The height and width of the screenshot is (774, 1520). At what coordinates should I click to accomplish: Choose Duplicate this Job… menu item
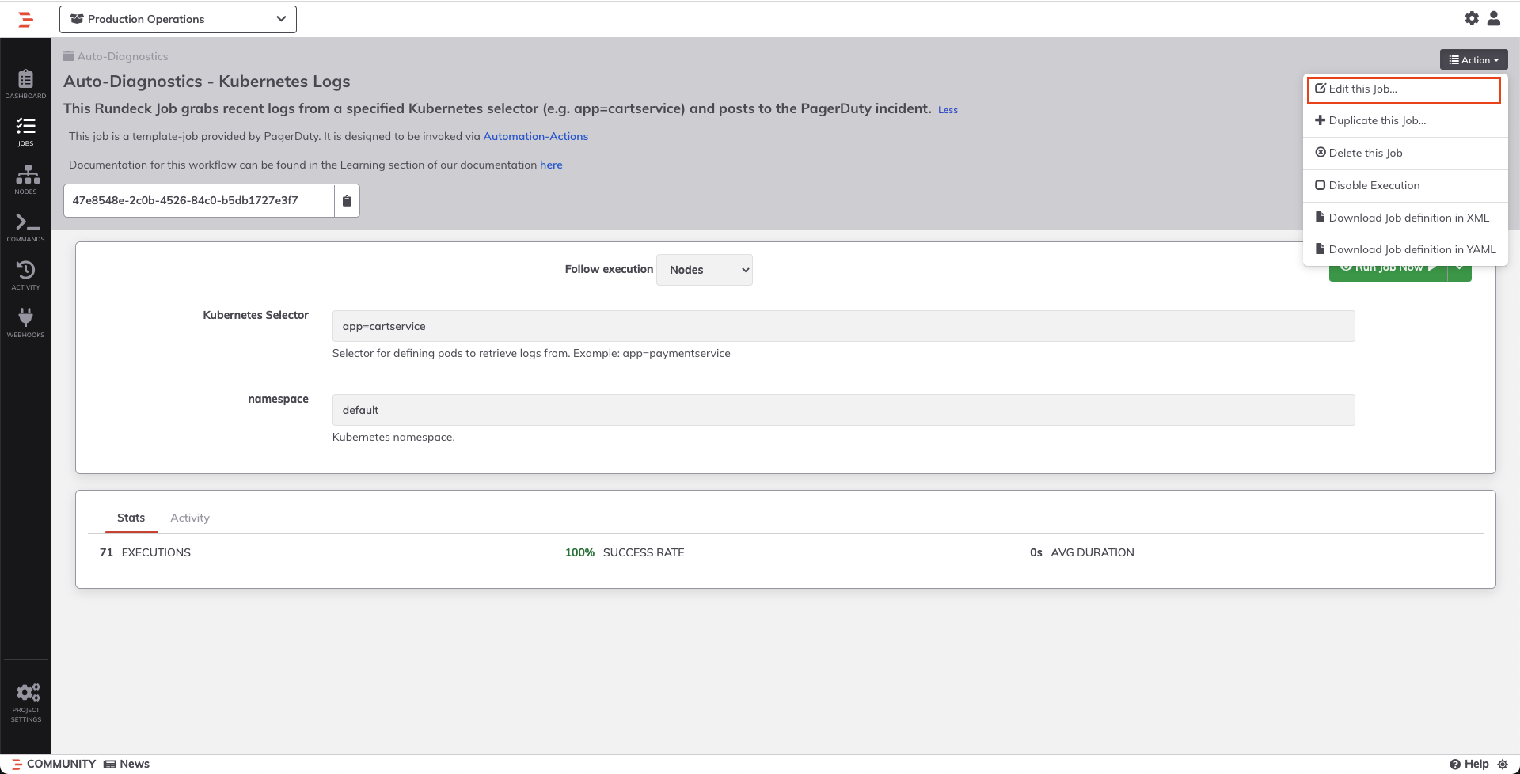click(1405, 121)
